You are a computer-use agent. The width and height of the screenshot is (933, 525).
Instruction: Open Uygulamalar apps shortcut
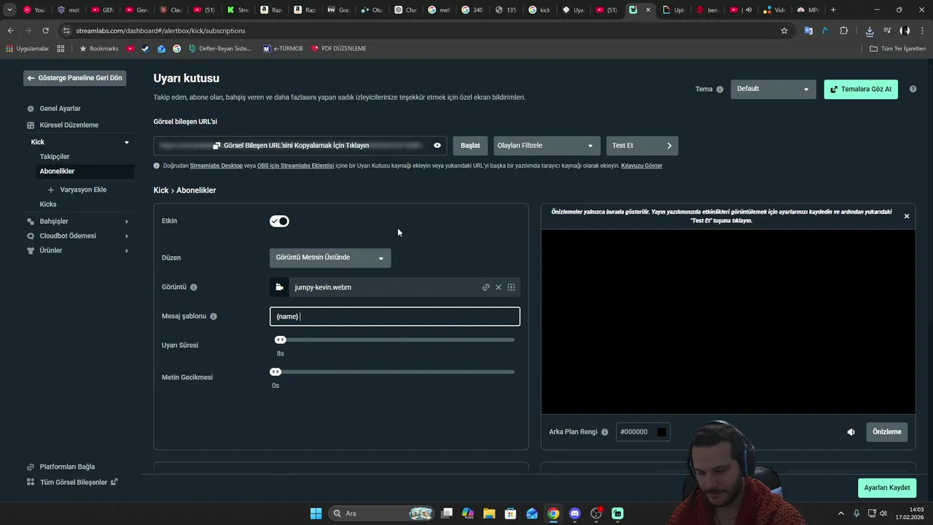[27, 49]
